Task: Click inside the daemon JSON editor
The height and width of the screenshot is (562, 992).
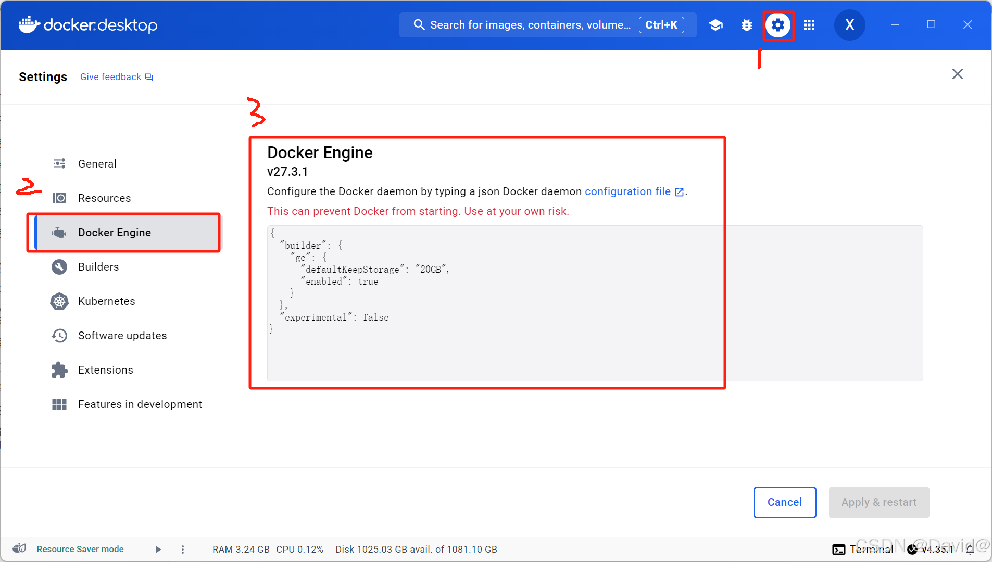Action: point(595,303)
